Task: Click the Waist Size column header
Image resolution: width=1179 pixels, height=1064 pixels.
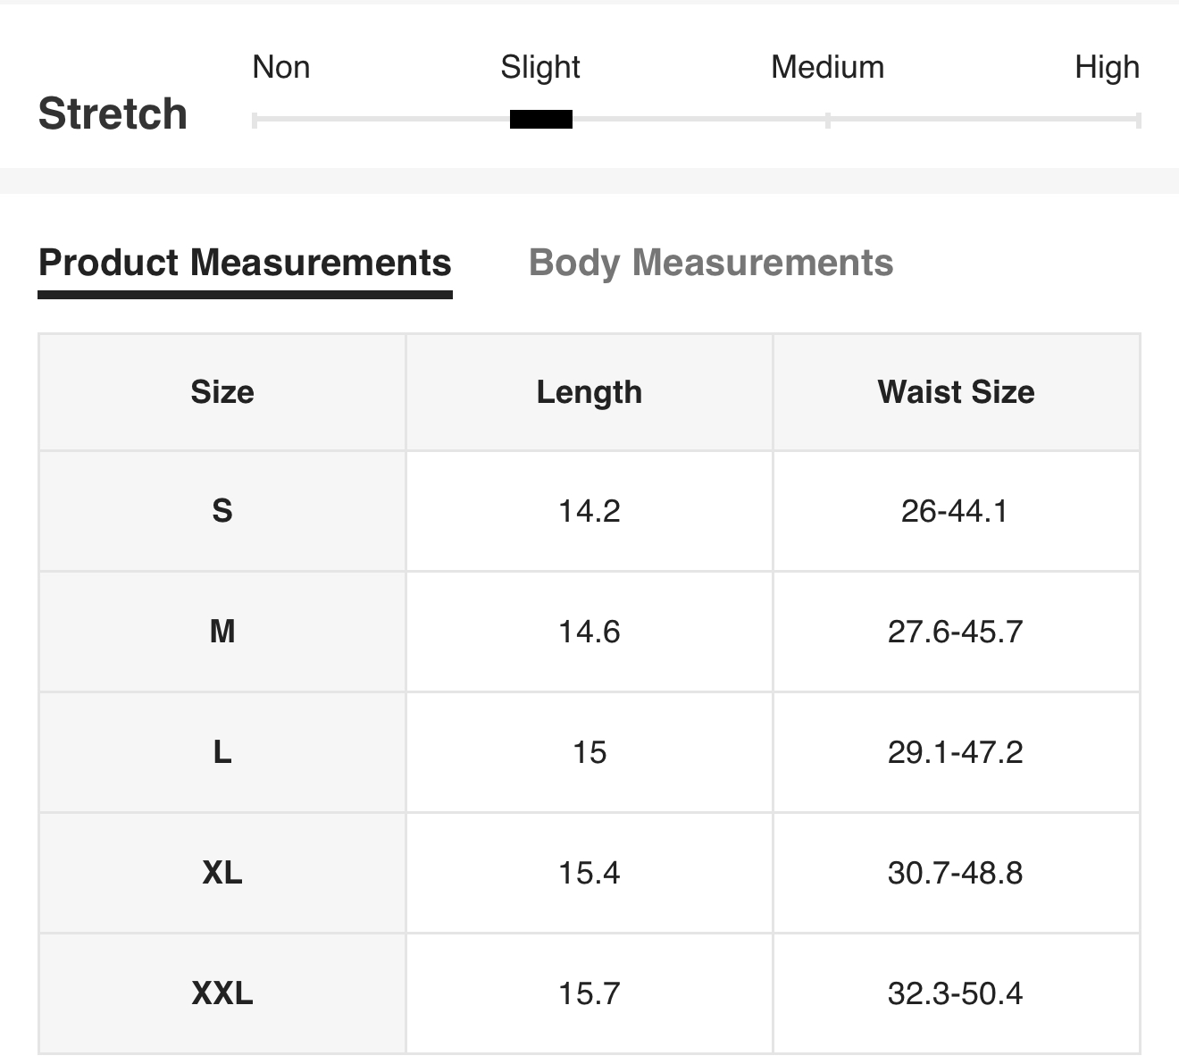Action: [x=956, y=392]
